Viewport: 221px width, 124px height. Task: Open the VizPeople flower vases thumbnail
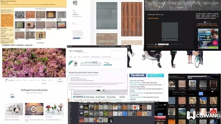point(55,109)
